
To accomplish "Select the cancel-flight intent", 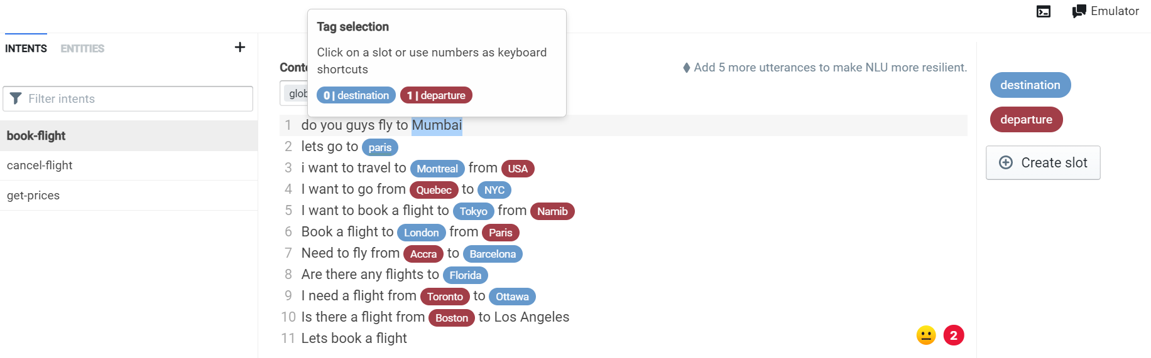I will pos(40,166).
